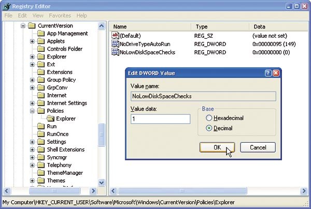The width and height of the screenshot is (311, 209).
Task: Click the GrpConv folder icon
Action: pos(41,87)
